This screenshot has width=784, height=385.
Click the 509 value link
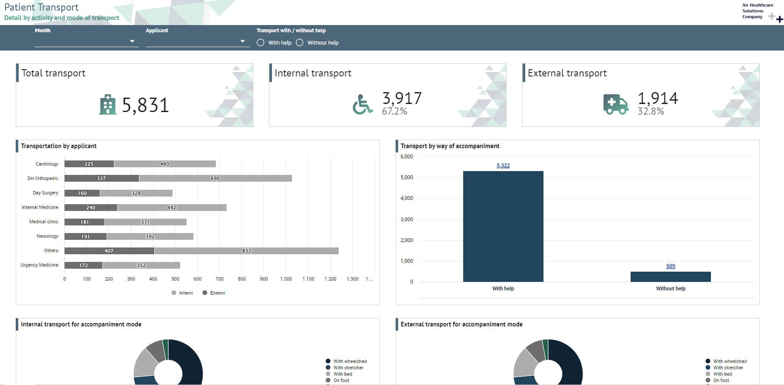pos(671,266)
